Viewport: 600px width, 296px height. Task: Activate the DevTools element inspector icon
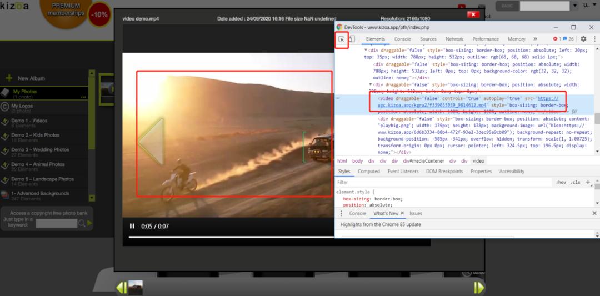coord(342,39)
